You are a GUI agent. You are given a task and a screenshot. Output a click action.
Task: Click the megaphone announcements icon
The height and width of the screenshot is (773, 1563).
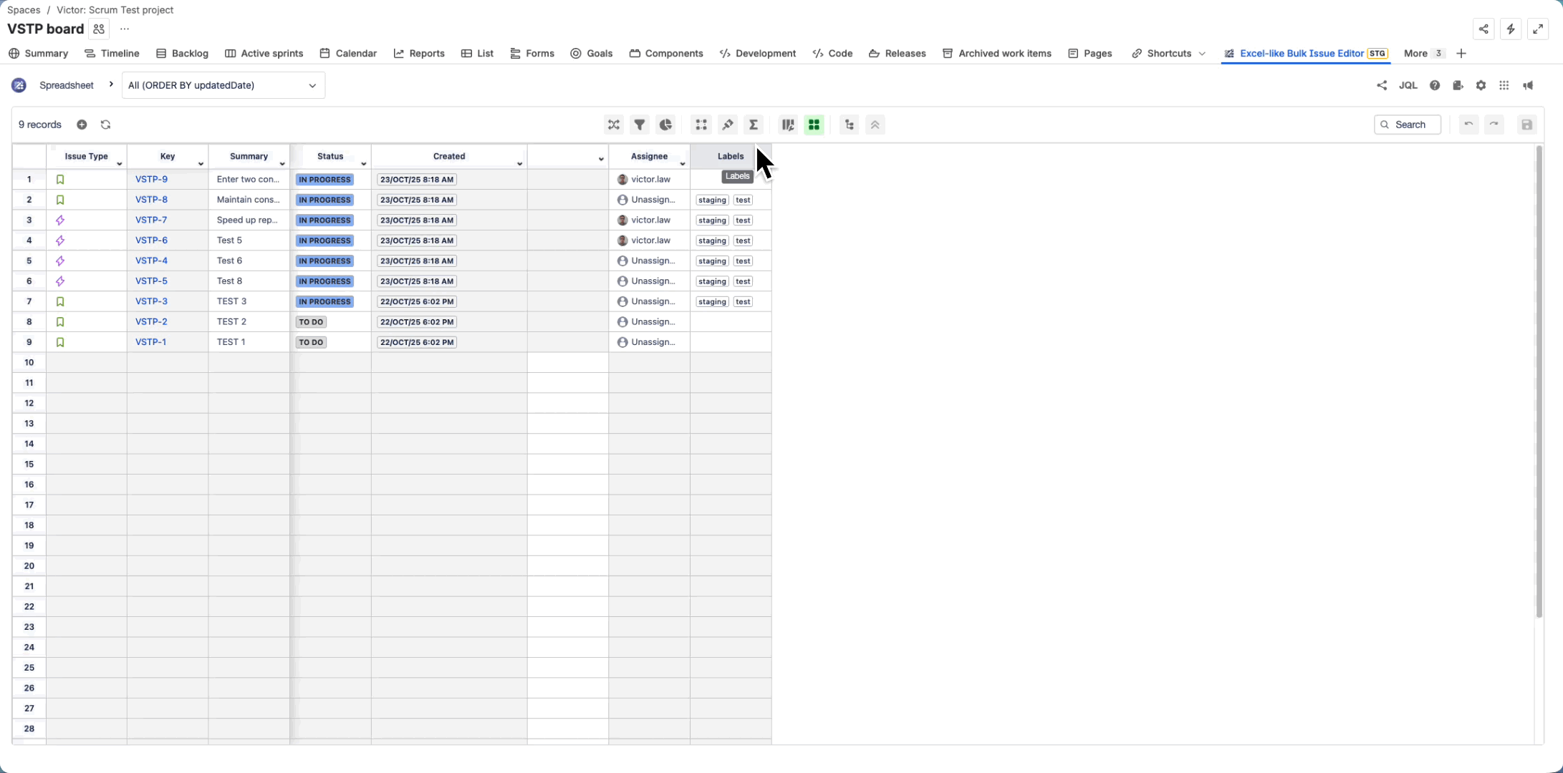click(x=1529, y=85)
